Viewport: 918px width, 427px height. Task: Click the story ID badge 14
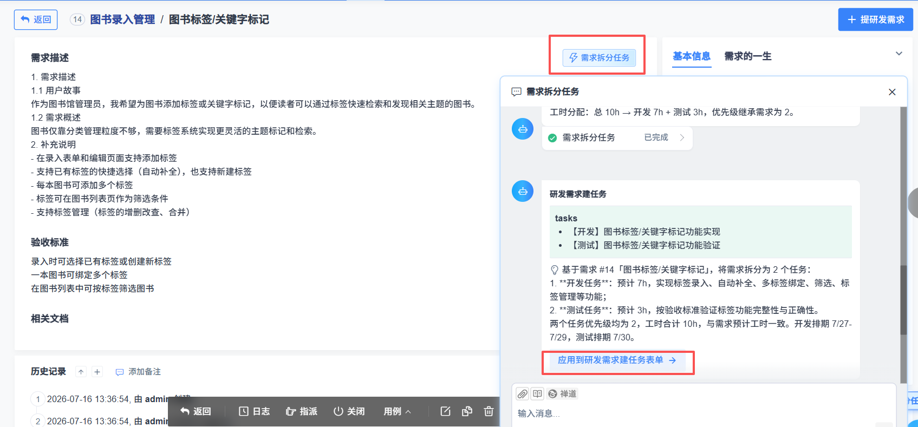tap(77, 19)
